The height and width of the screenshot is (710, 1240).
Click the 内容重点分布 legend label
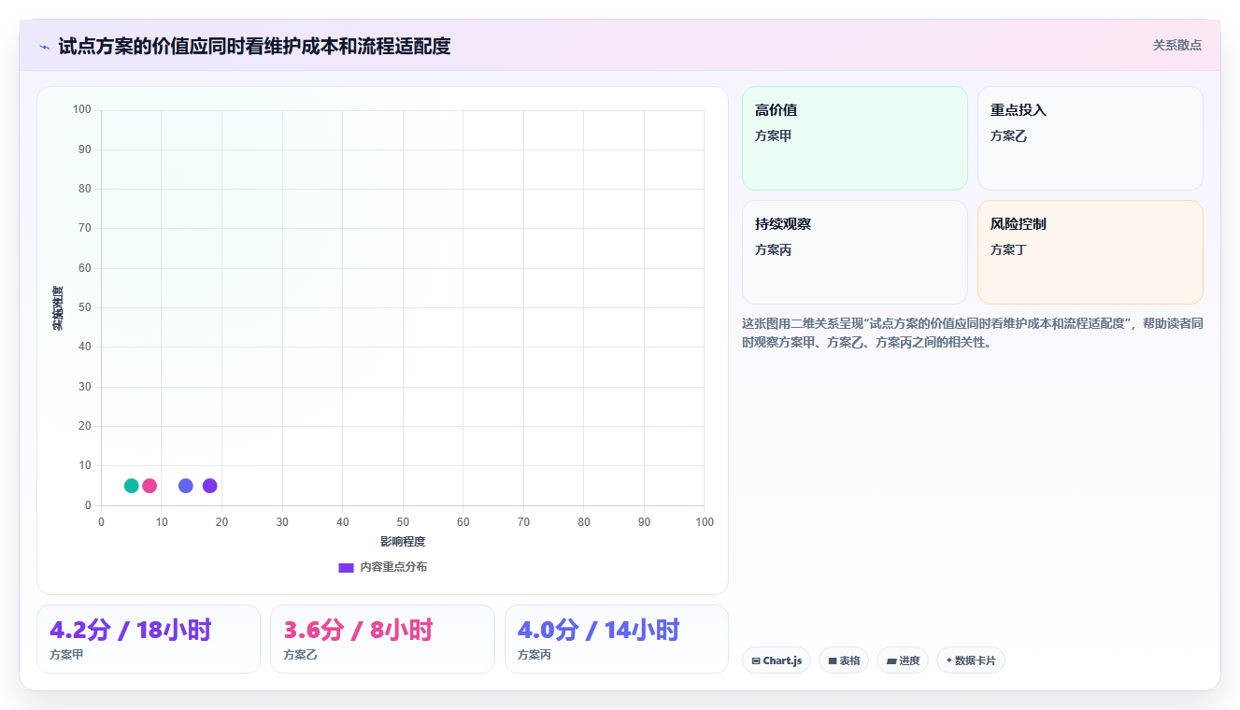tap(393, 567)
